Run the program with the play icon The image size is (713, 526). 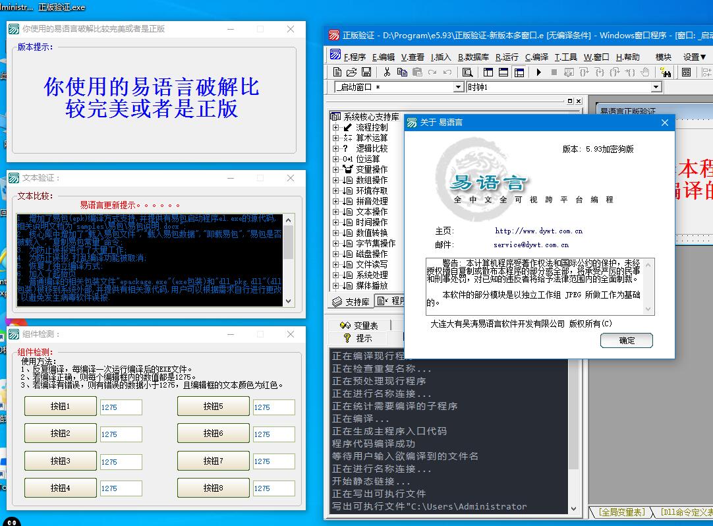(539, 72)
